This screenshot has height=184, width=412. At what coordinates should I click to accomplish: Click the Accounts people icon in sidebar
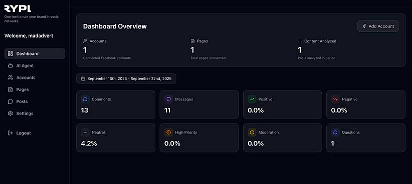click(x=10, y=77)
